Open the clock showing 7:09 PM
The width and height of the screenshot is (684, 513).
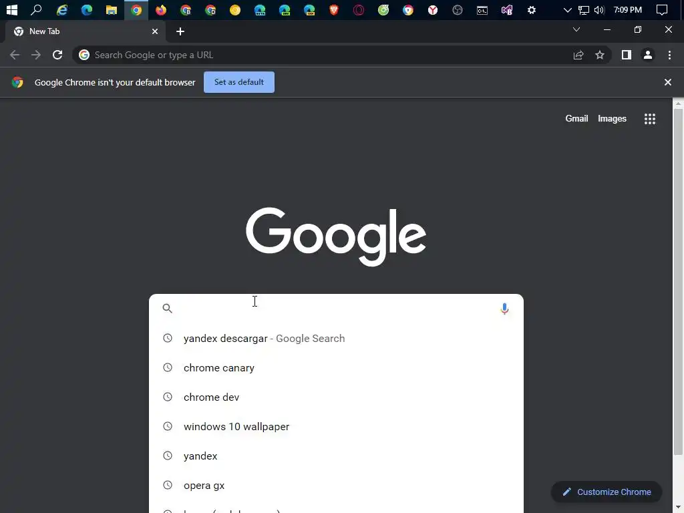628,9
